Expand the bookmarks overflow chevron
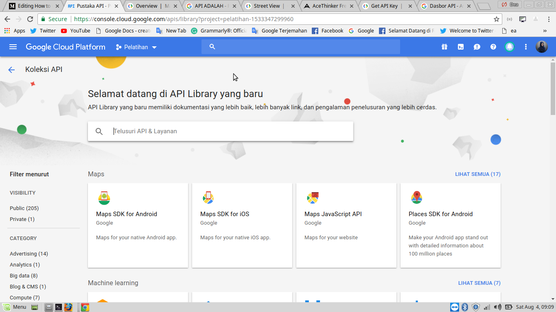 pos(545,30)
